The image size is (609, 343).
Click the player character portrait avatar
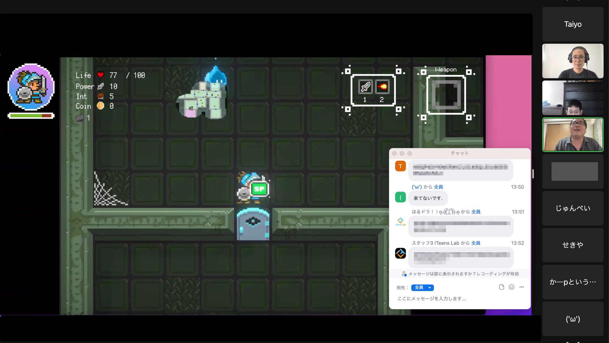point(31,87)
